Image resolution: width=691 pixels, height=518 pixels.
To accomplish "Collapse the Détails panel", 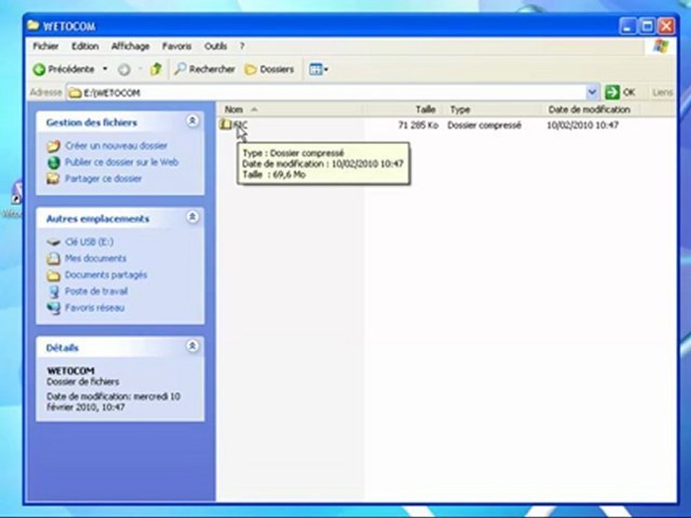I will click(192, 347).
